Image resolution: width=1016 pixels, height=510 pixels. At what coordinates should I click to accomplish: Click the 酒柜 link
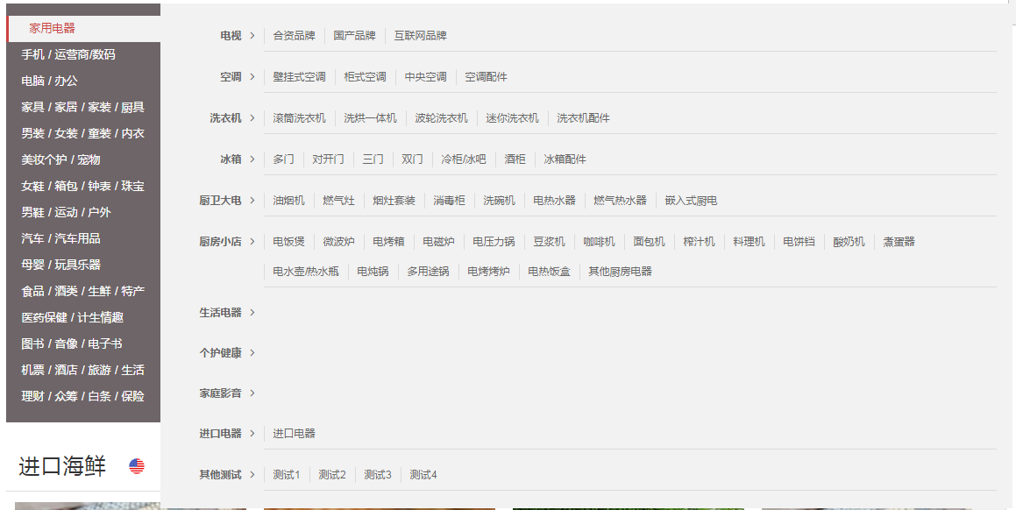(515, 159)
